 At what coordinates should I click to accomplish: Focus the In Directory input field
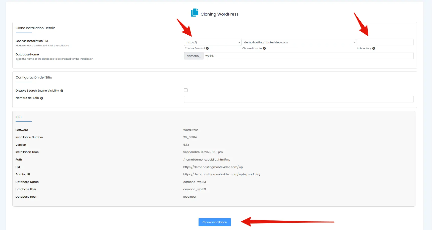(x=385, y=42)
